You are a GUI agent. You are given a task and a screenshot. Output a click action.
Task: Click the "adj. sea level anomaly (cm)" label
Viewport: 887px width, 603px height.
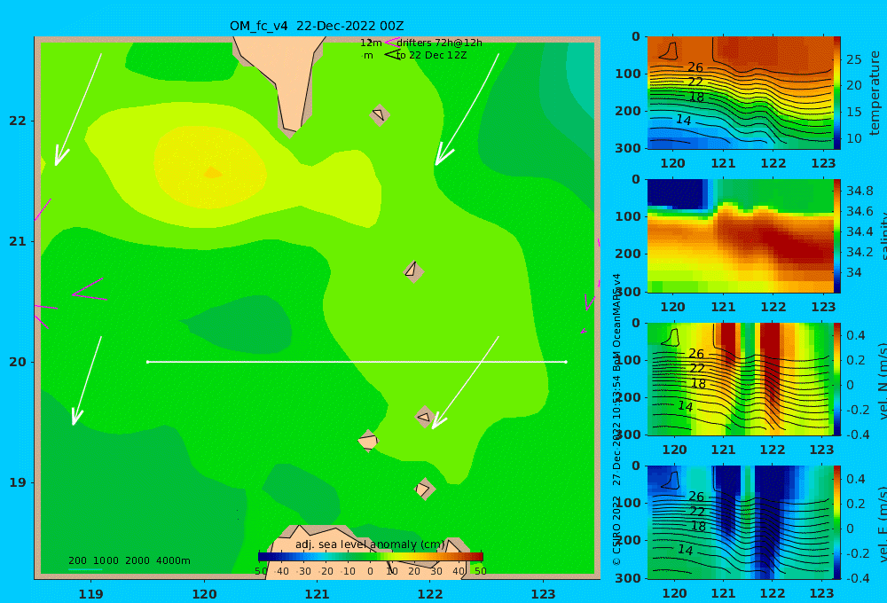370,544
